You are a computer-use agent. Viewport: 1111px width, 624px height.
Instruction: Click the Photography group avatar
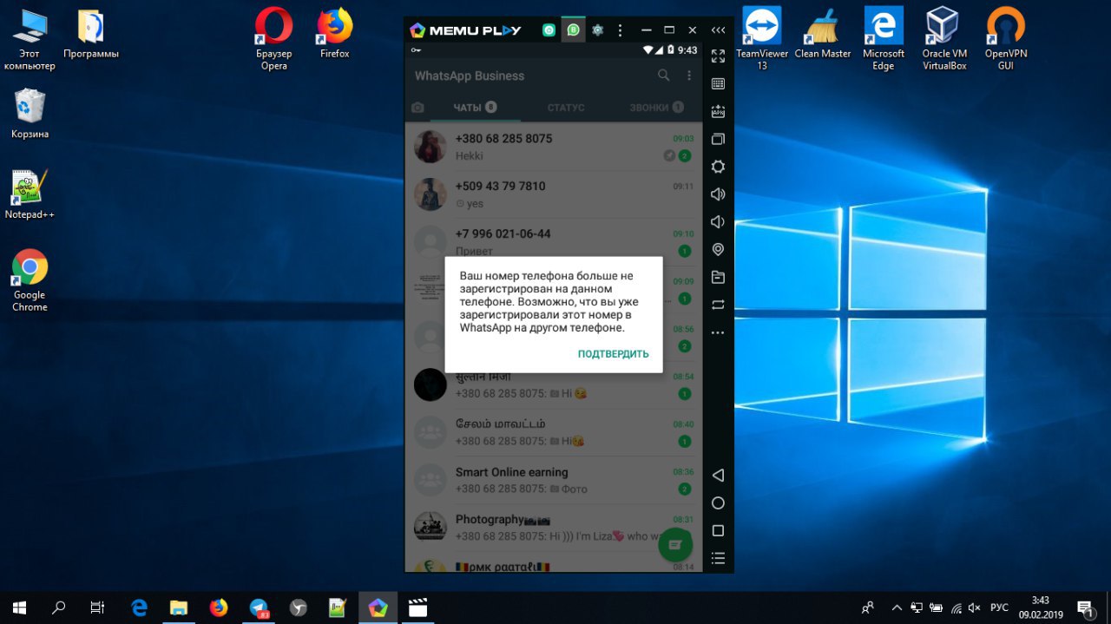[430, 528]
